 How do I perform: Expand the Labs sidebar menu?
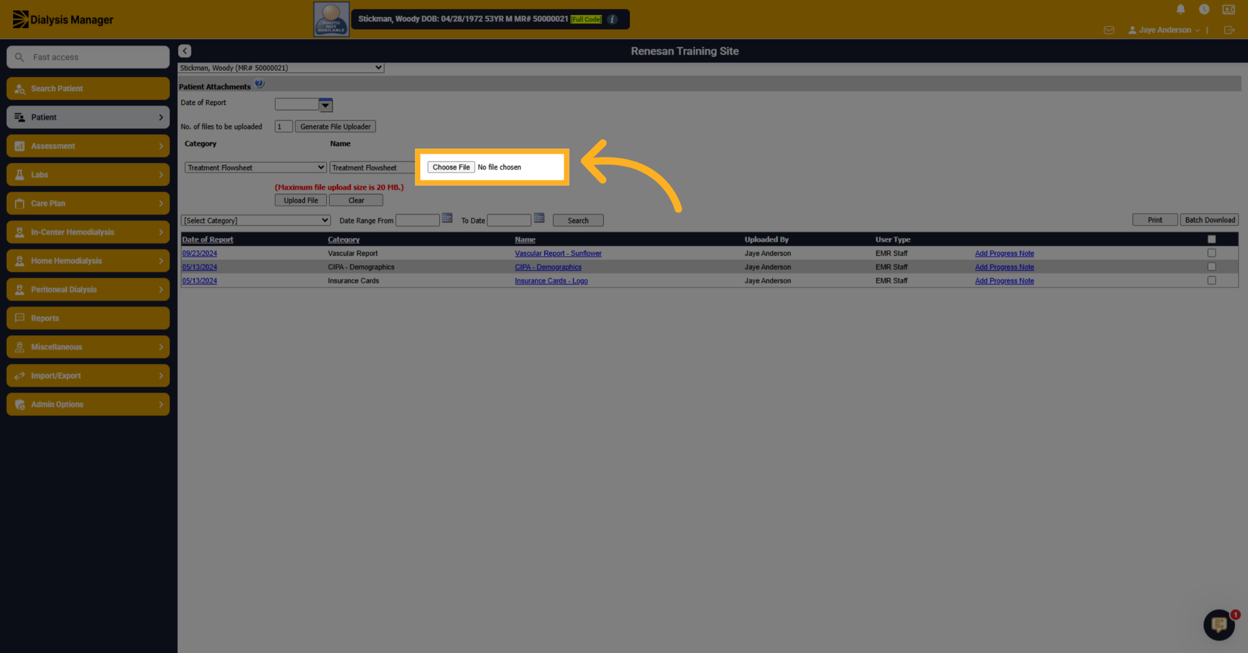(88, 175)
